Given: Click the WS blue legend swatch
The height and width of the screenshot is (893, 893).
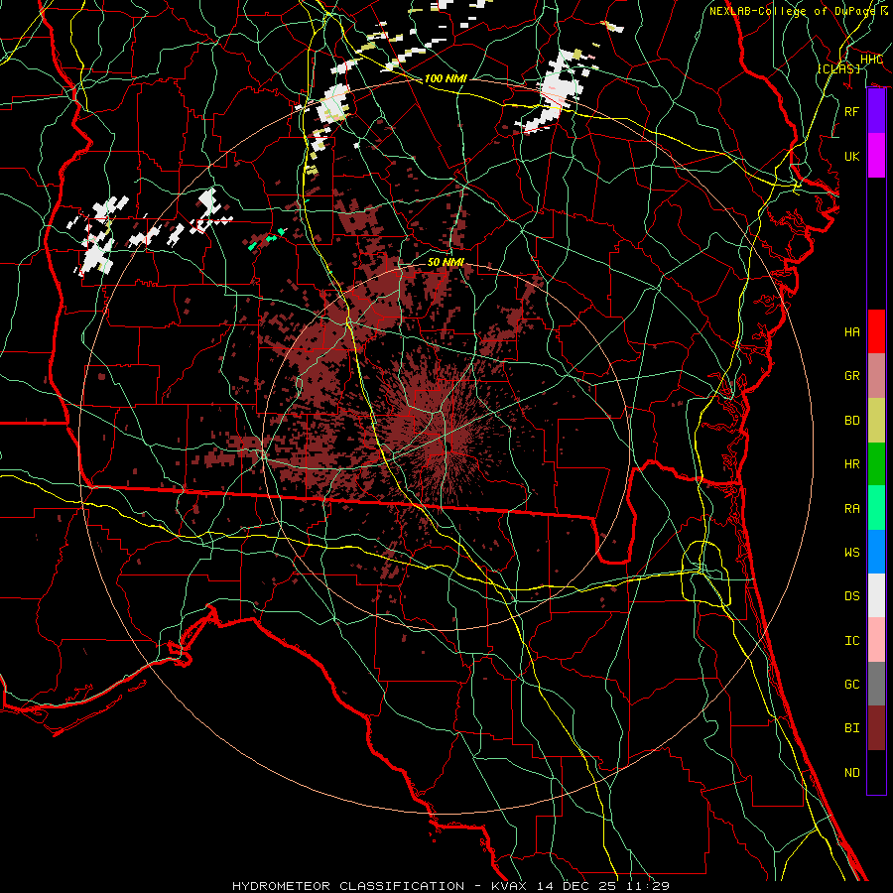Looking at the screenshot, I should coord(876,552).
